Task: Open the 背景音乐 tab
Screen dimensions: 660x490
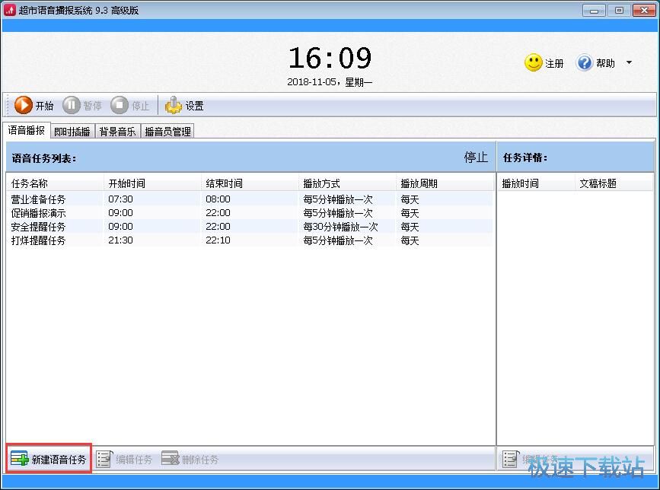Action: [x=118, y=130]
